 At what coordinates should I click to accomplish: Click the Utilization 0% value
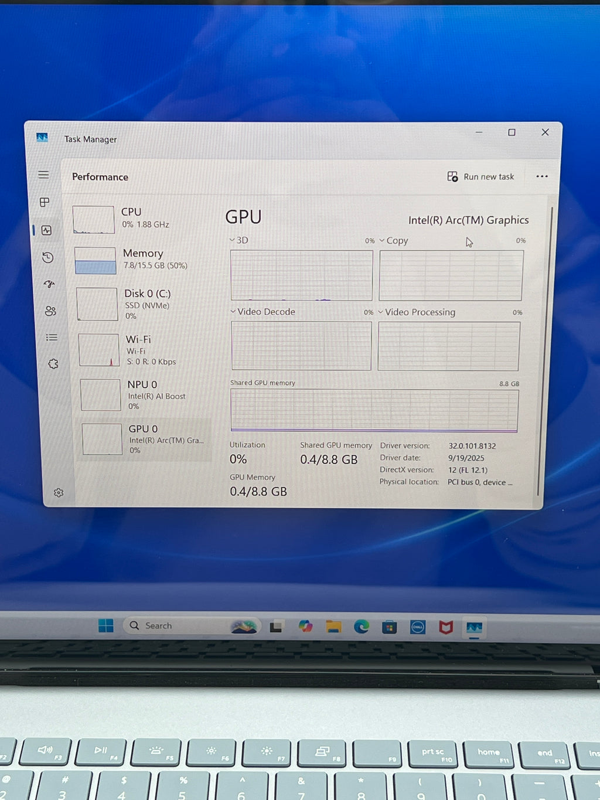coord(238,459)
